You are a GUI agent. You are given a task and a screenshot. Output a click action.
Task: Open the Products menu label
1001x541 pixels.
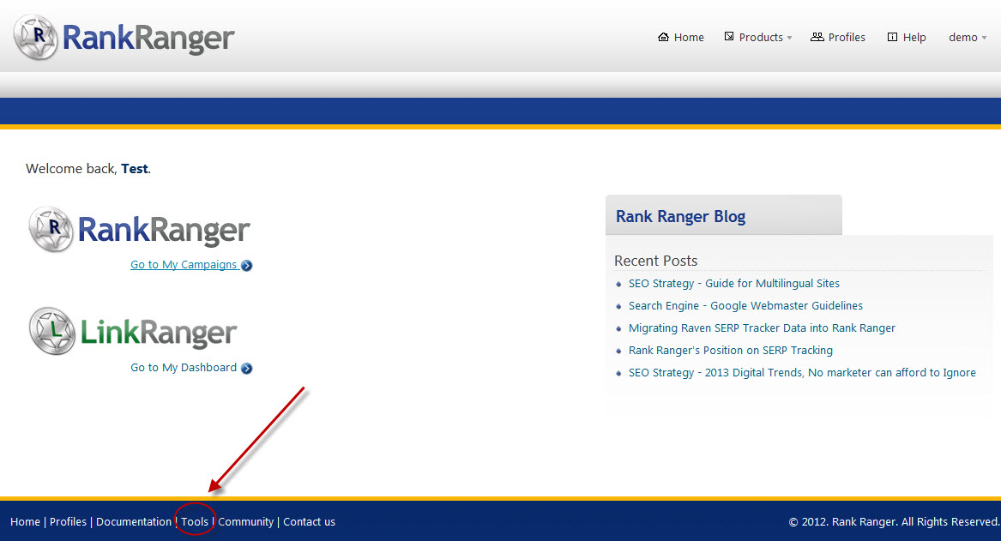[x=760, y=37]
